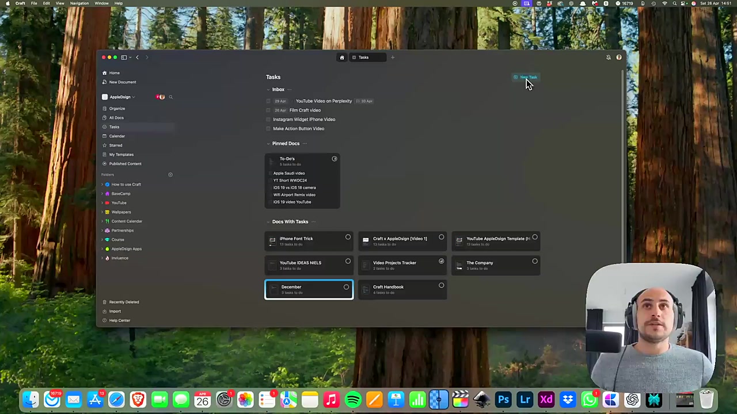The width and height of the screenshot is (737, 414).
Task: Go forward with the navigation arrow
Action: click(147, 57)
